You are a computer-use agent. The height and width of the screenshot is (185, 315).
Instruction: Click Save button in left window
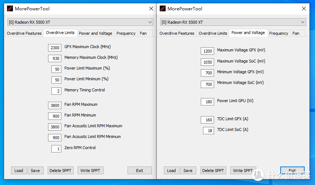pos(35,171)
